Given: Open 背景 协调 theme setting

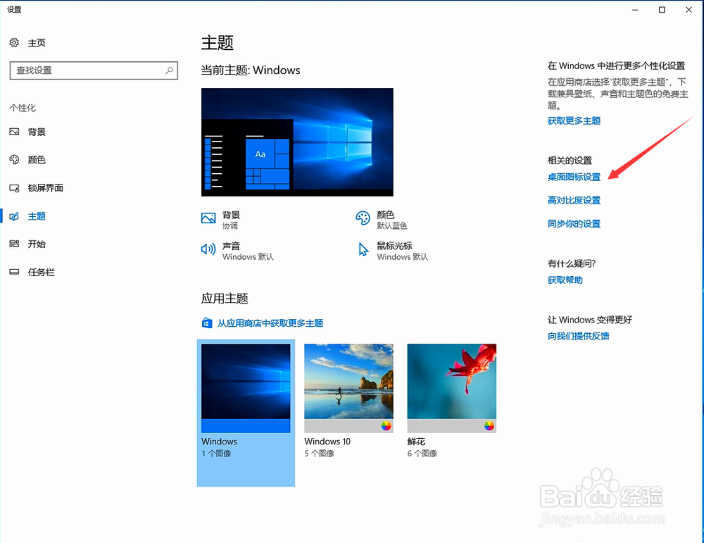Looking at the screenshot, I should pyautogui.click(x=231, y=220).
